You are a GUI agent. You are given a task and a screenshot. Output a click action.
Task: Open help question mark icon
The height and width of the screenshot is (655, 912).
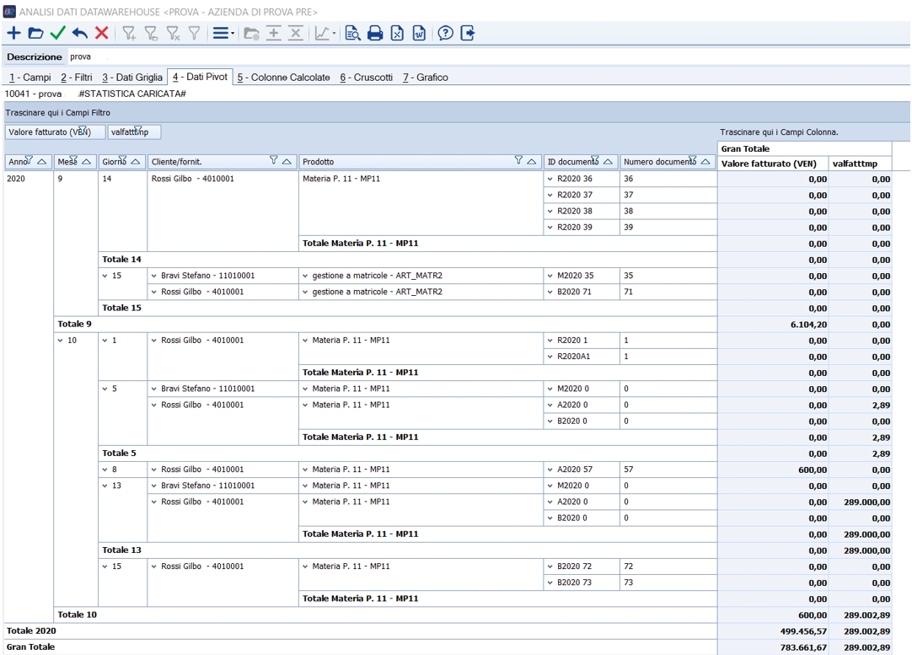445,33
